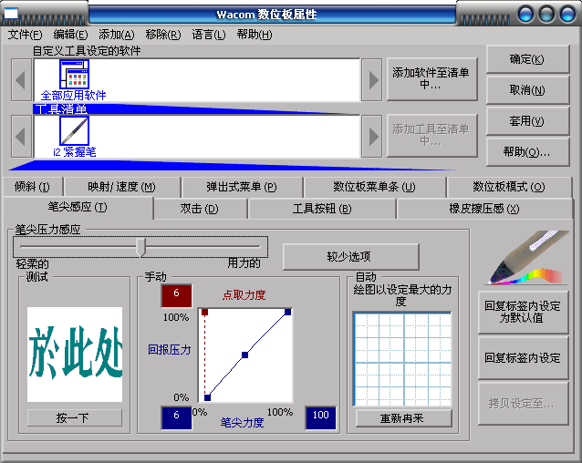
Task: Switch to the 橡皮擦压感(X) tab
Action: pos(484,209)
